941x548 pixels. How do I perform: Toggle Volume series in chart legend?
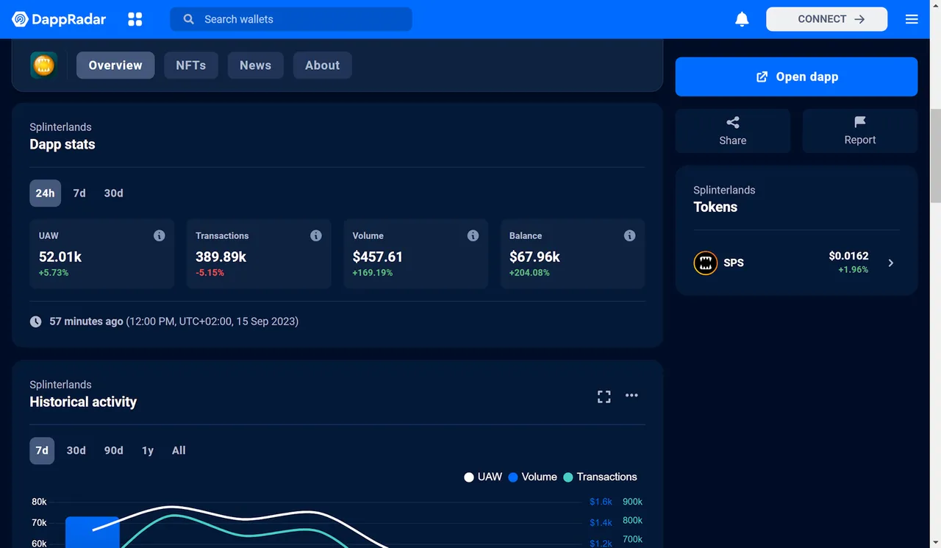[532, 477]
